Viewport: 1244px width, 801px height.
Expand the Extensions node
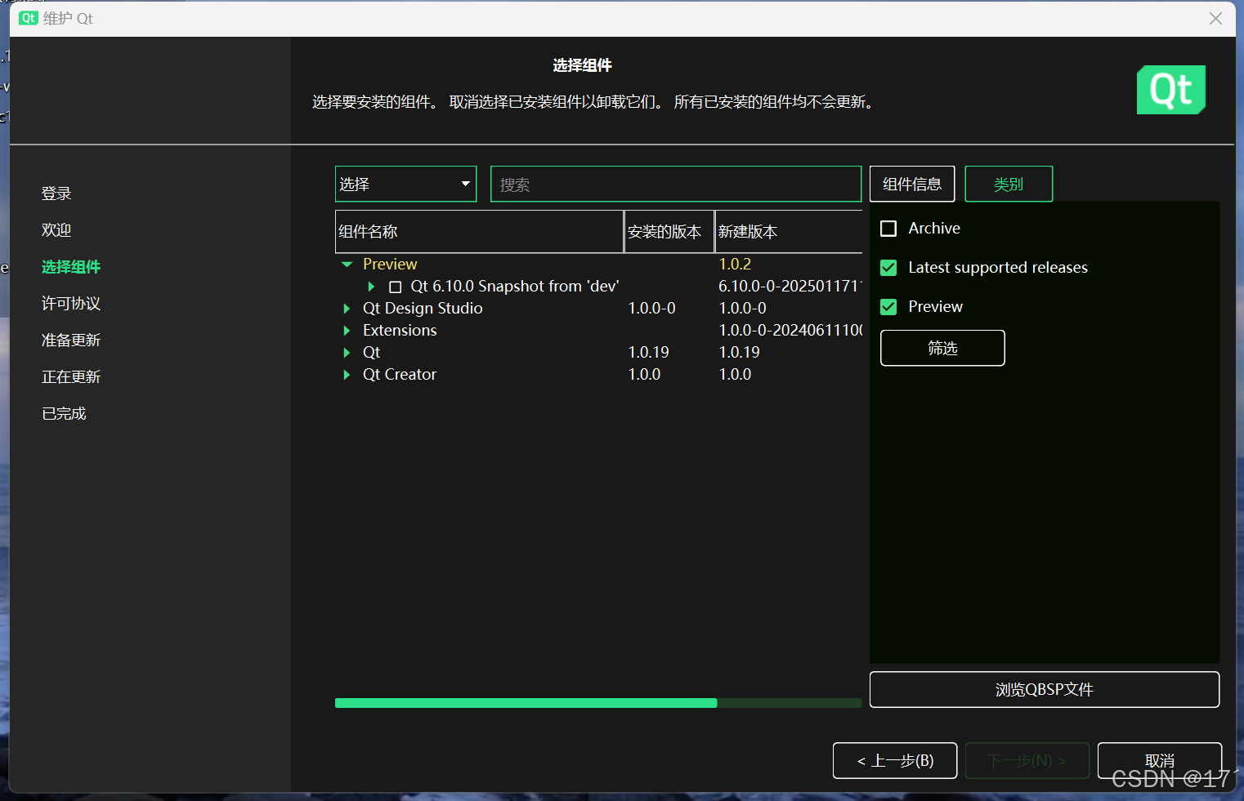point(347,331)
